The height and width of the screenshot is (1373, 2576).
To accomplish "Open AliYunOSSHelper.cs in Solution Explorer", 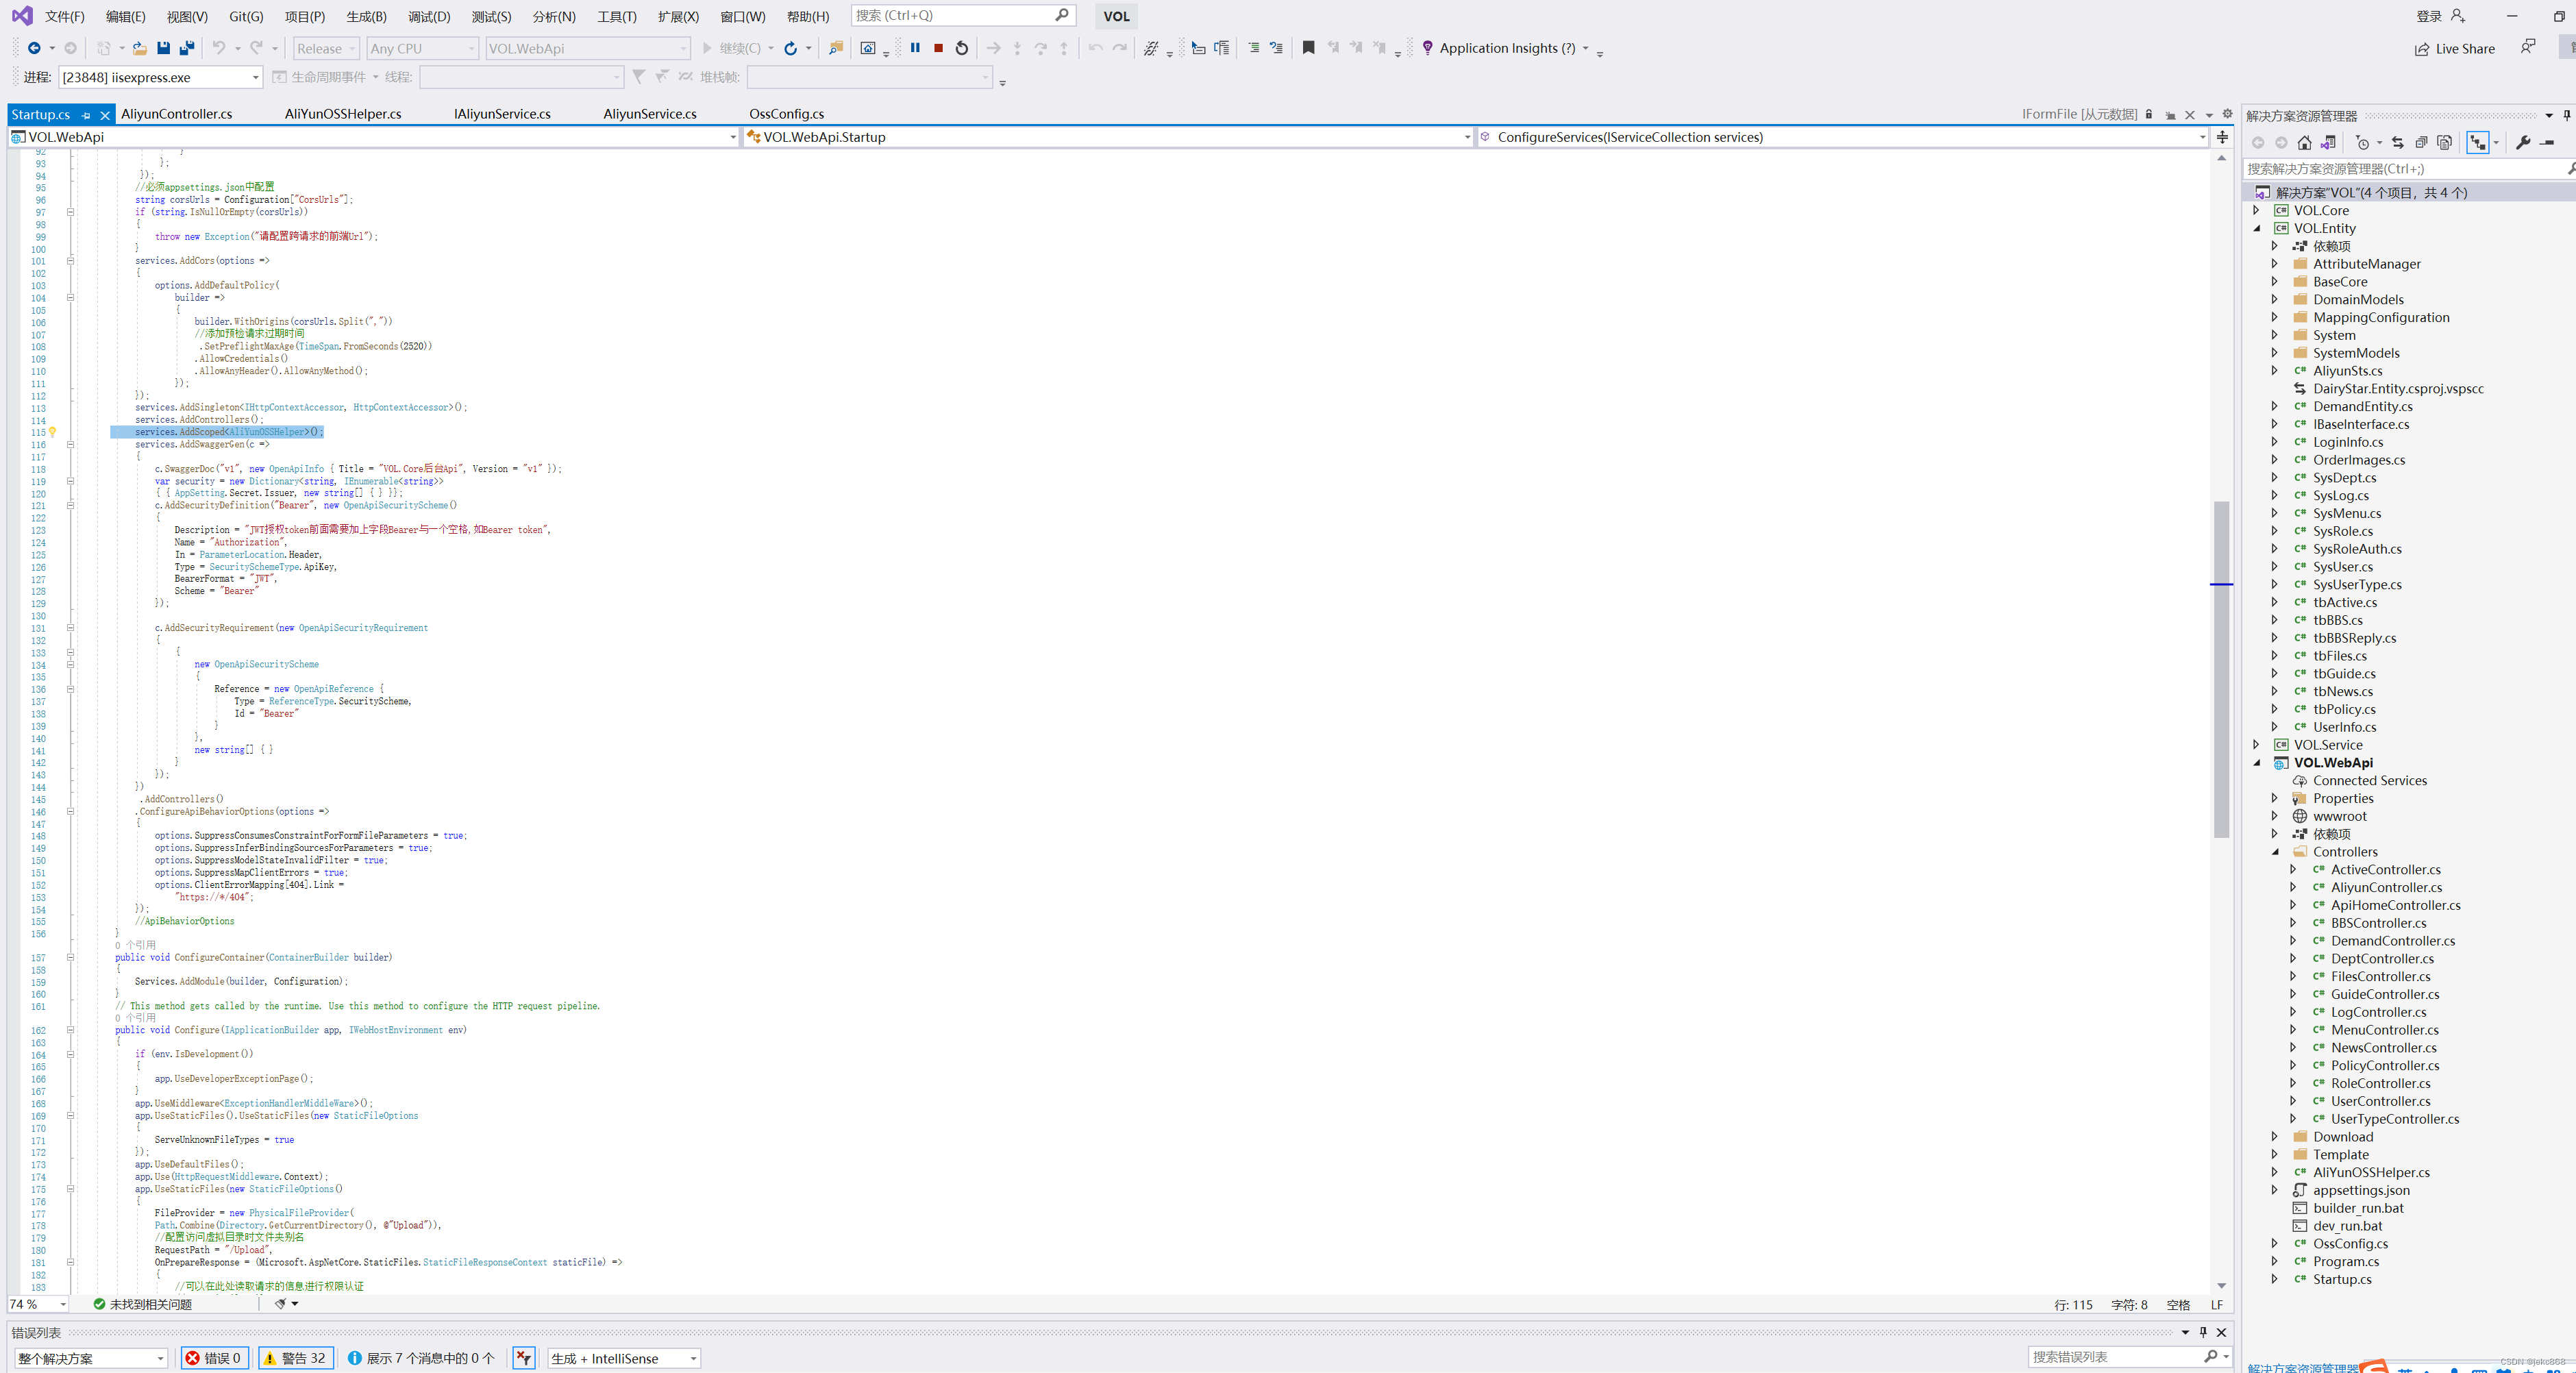I will [2371, 1172].
